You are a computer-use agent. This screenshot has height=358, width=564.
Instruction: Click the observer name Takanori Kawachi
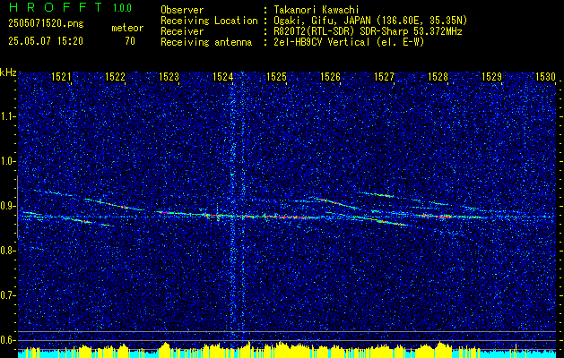[317, 11]
